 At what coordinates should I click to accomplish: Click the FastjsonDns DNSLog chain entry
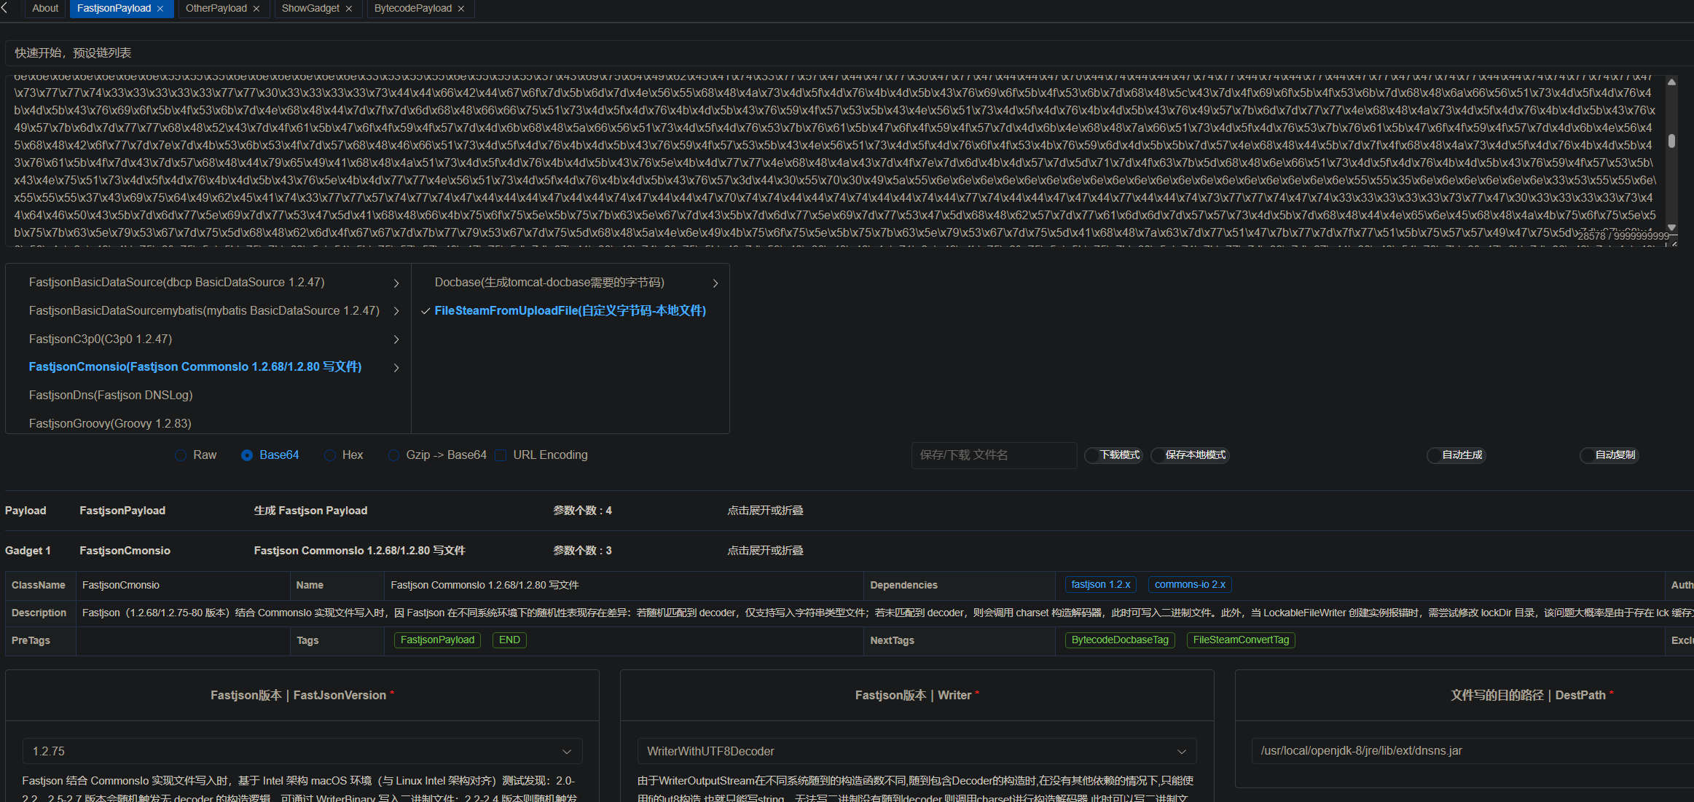pos(111,396)
